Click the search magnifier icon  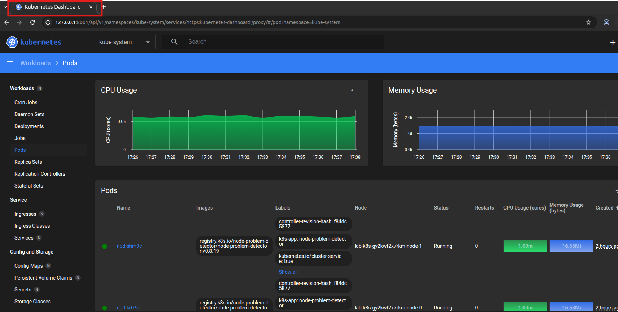coord(174,42)
